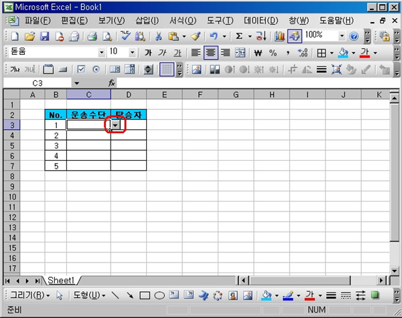Click the 도형(U) AutoShapes button
The height and width of the screenshot is (318, 402).
click(88, 295)
